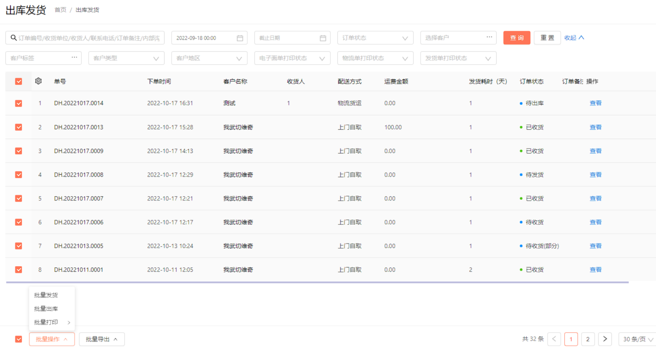Click 出库发货 breadcrumb item
The height and width of the screenshot is (349, 656).
point(87,10)
